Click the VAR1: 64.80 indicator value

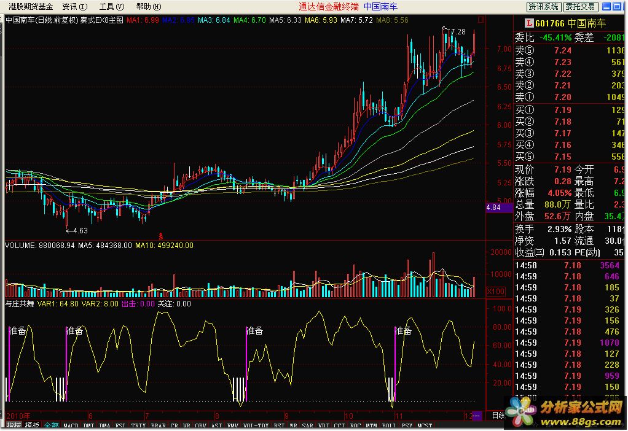[58, 304]
